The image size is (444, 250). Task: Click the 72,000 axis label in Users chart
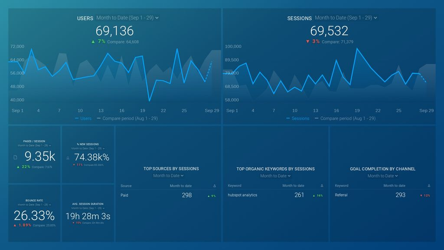coord(17,46)
